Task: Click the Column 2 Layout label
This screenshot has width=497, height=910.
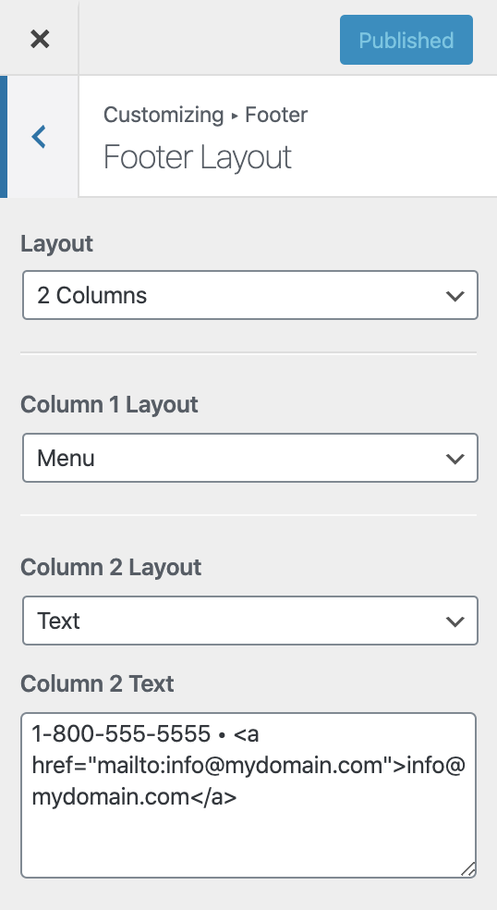Action: [111, 567]
